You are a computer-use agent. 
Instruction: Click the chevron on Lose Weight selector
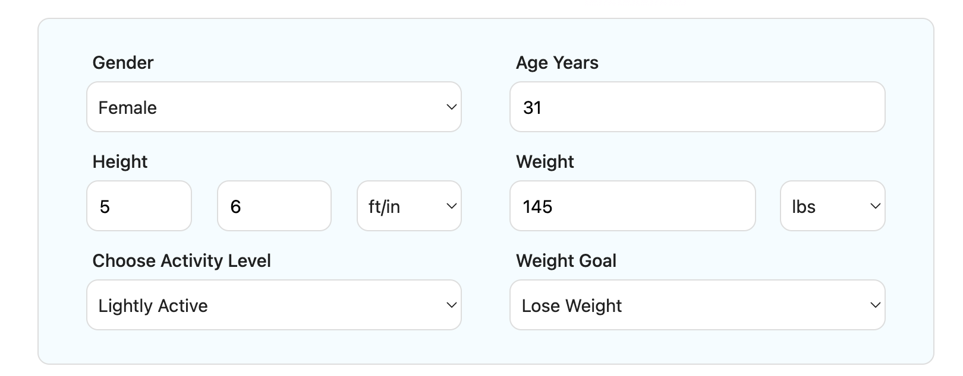[874, 305]
